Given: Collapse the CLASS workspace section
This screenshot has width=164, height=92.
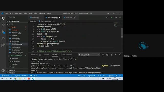Looking at the screenshot, I should [x=17, y=24].
